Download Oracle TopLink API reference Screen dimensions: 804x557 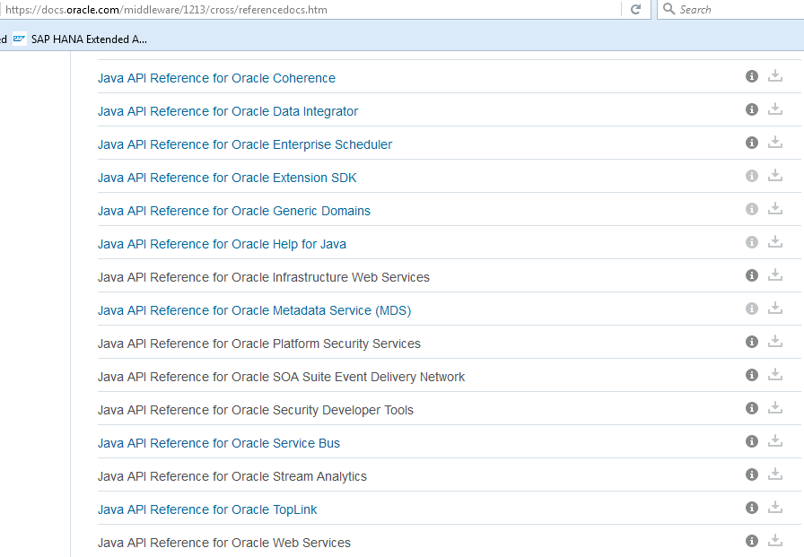(x=775, y=508)
